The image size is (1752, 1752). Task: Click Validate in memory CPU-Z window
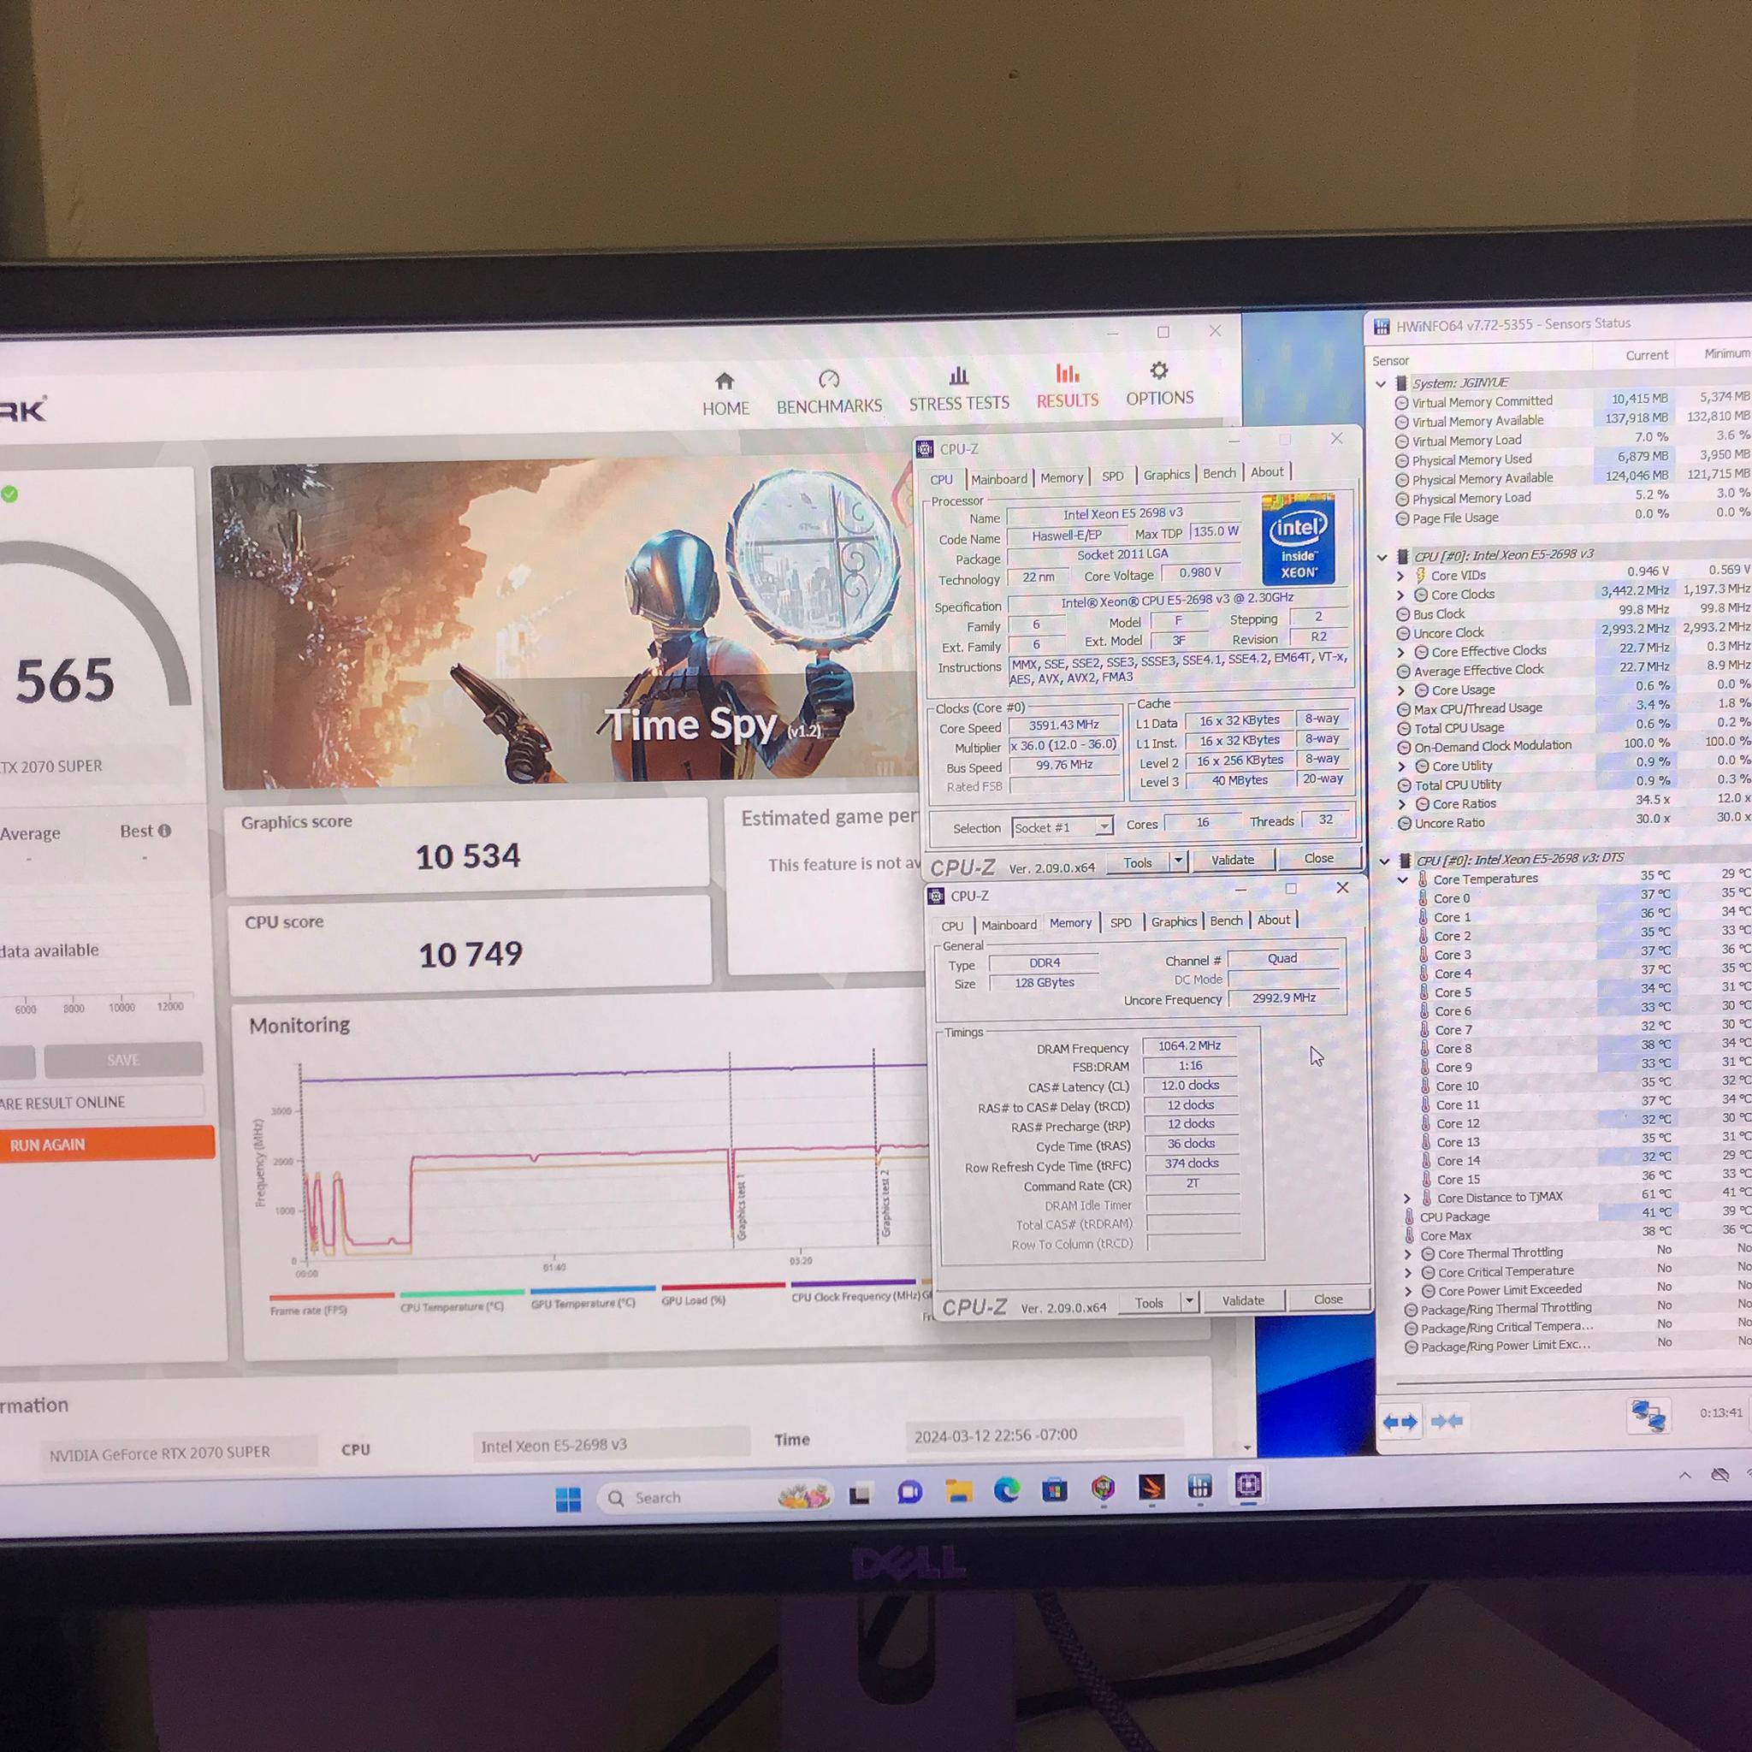click(x=1242, y=1300)
